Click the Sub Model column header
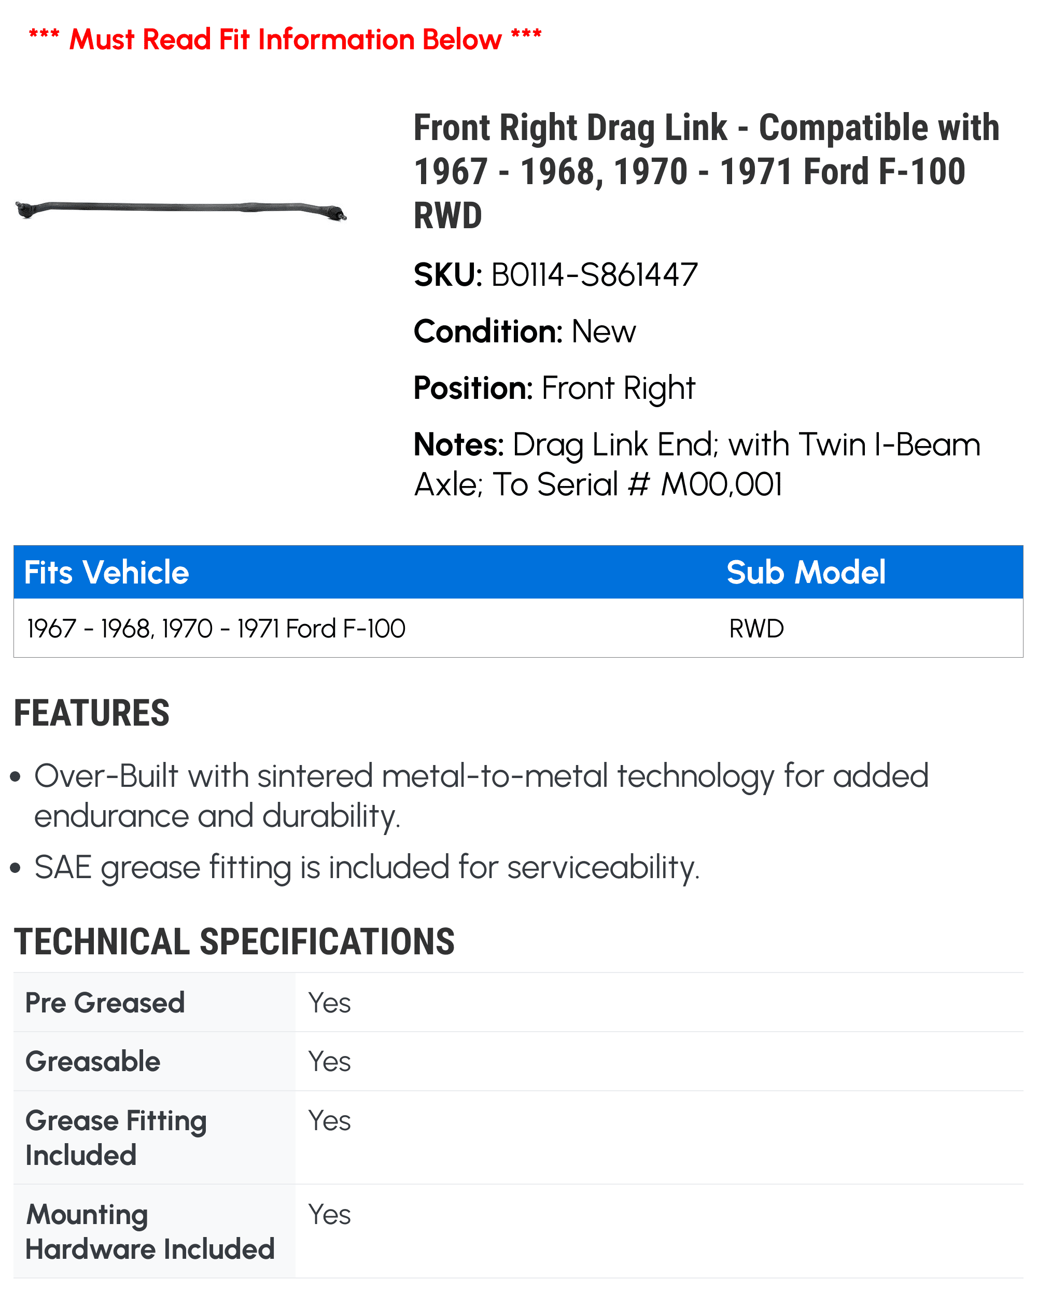Image resolution: width=1037 pixels, height=1292 pixels. point(805,572)
